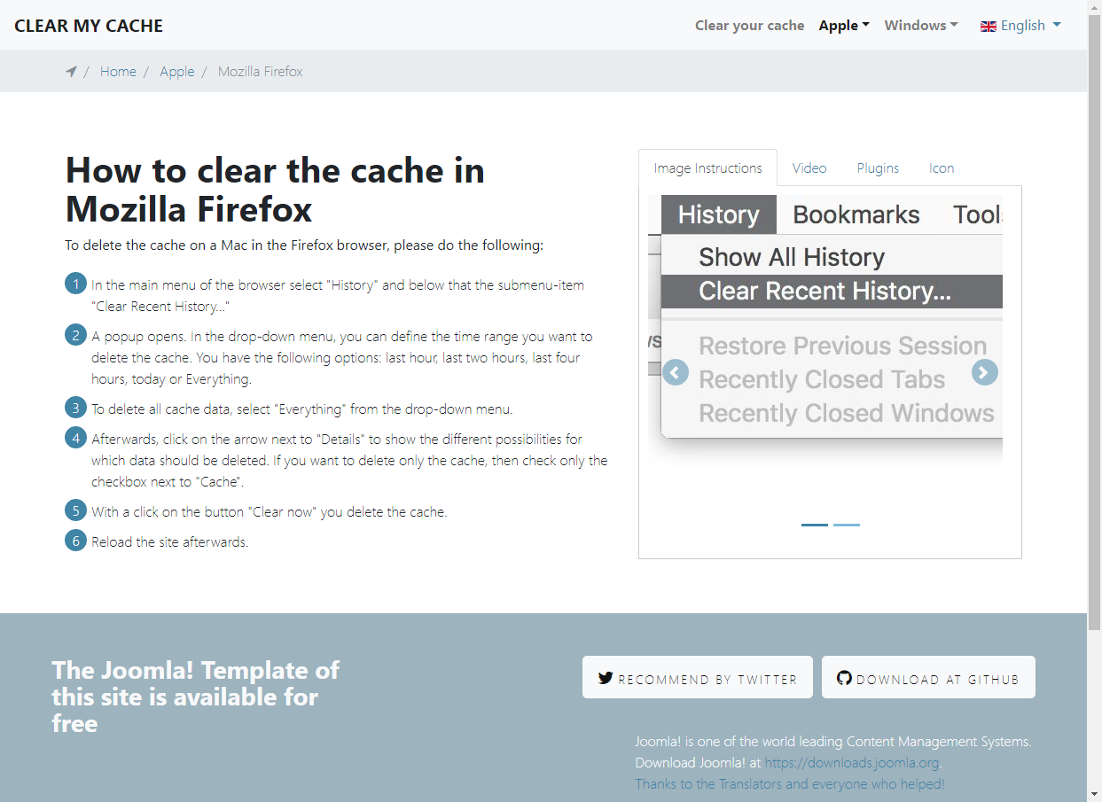Click Recommend by Twitter button
Screen dimensions: 1102x802
tap(697, 678)
